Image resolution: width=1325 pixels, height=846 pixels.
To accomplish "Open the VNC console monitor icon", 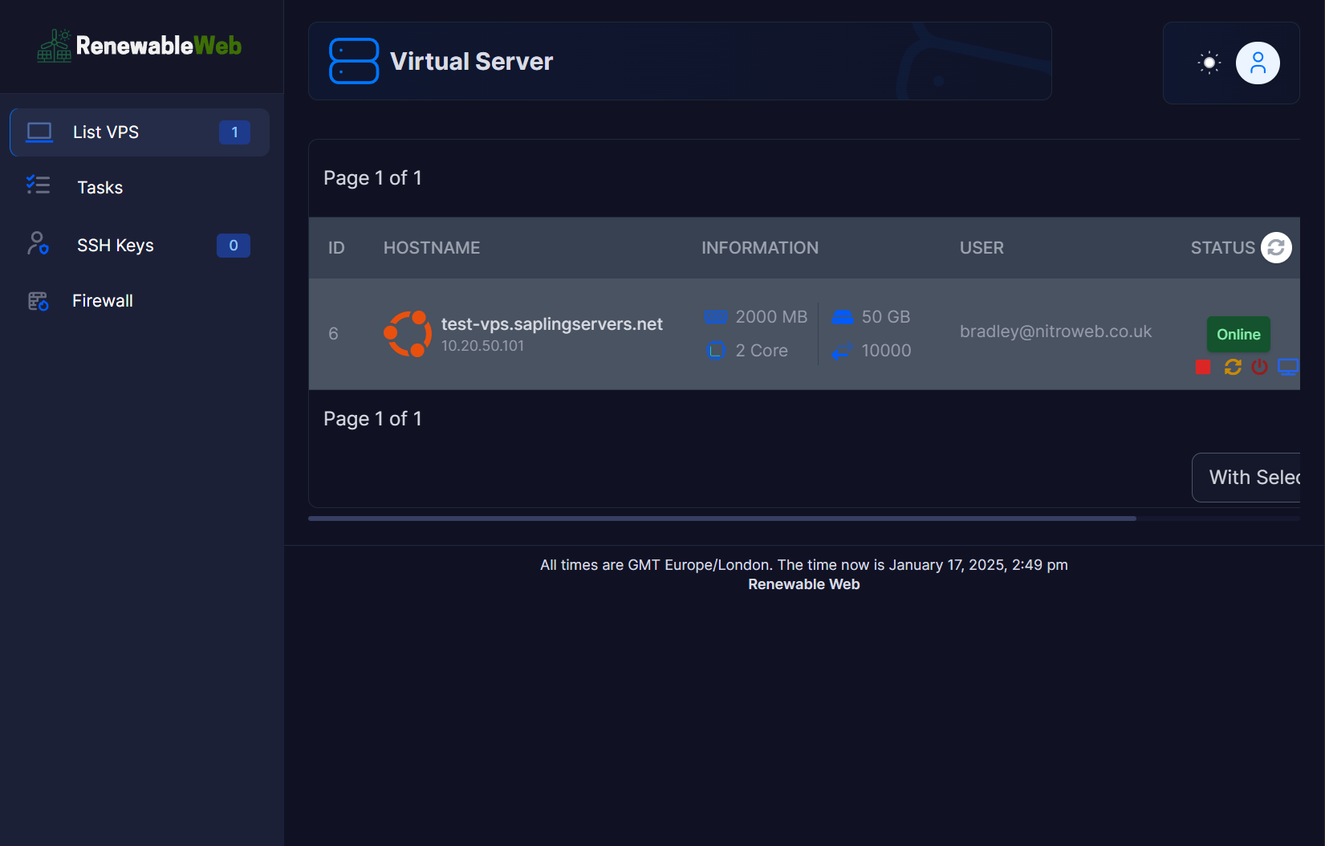I will [1289, 367].
